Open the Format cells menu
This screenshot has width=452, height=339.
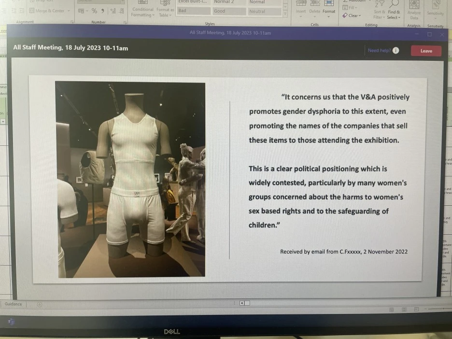[329, 10]
